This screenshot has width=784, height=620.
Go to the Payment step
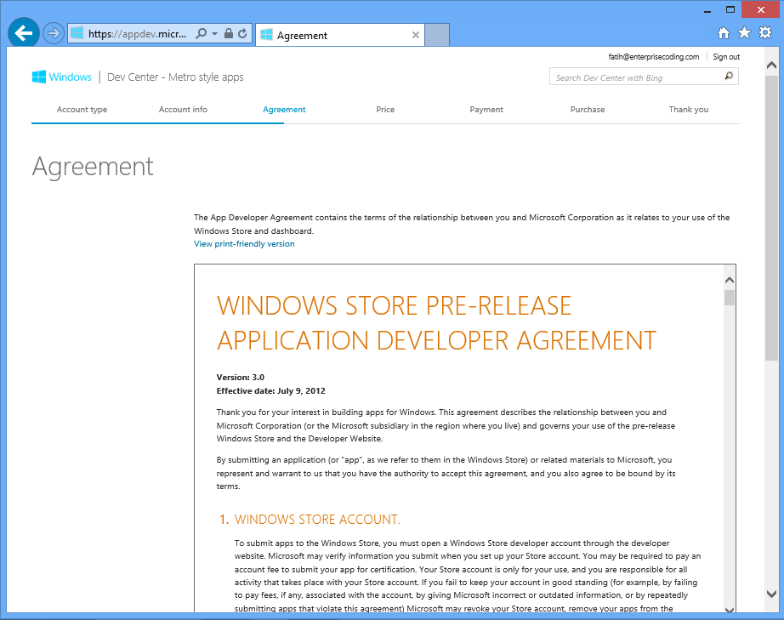coord(486,110)
